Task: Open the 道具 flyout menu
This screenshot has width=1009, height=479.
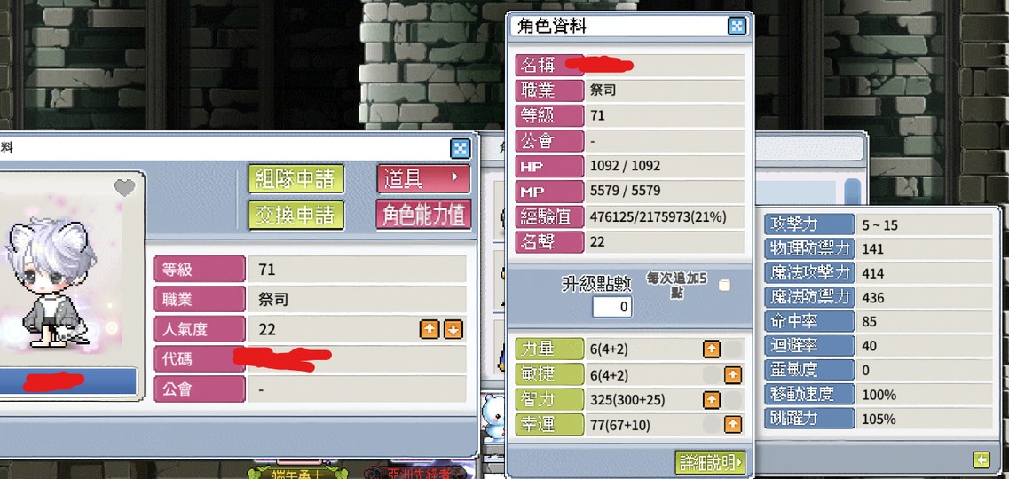Action: 423,178
